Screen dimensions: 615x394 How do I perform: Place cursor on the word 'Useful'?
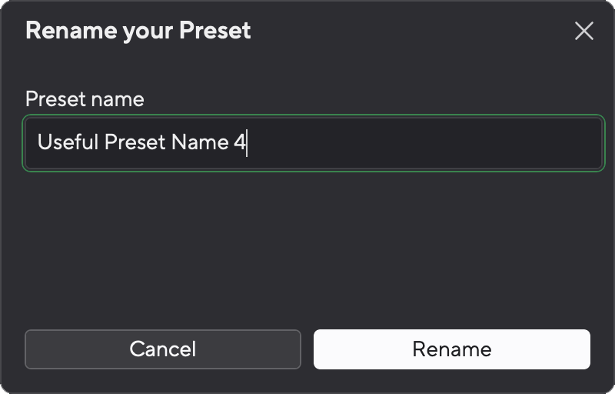coord(68,143)
